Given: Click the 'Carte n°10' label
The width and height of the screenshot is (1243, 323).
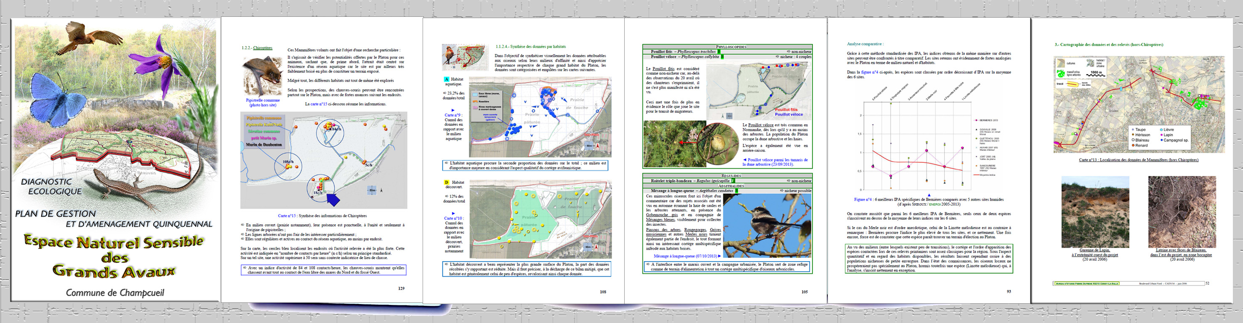Looking at the screenshot, I should pos(454,218).
